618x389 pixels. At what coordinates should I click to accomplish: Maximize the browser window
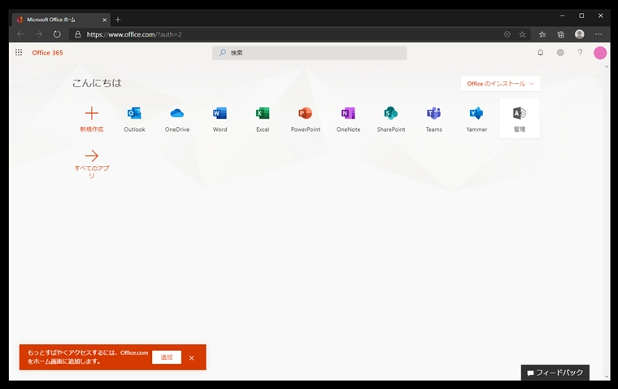click(581, 15)
